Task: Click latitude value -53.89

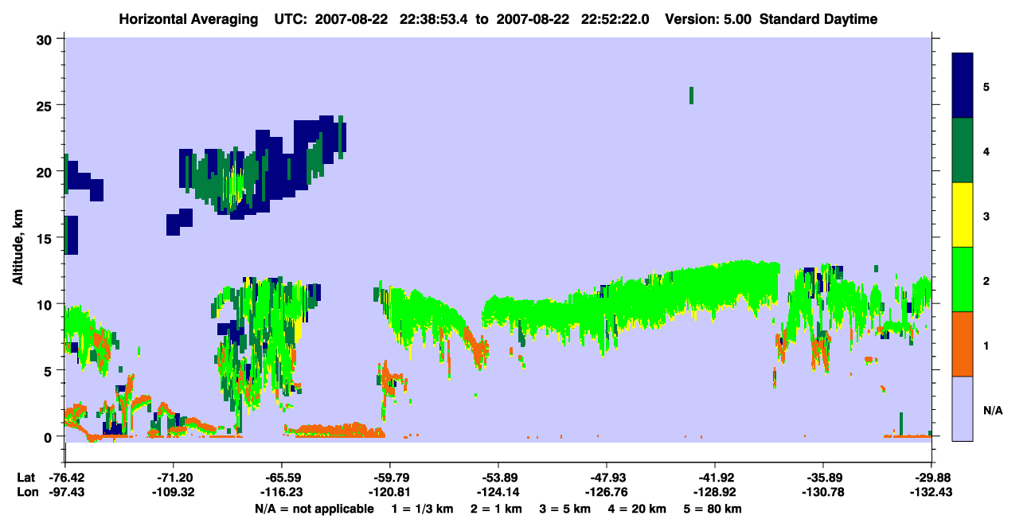Action: pyautogui.click(x=498, y=478)
